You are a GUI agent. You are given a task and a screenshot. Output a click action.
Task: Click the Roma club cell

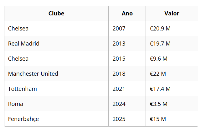[16, 104]
